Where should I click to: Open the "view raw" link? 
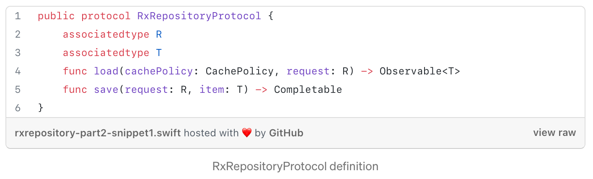pyautogui.click(x=554, y=133)
